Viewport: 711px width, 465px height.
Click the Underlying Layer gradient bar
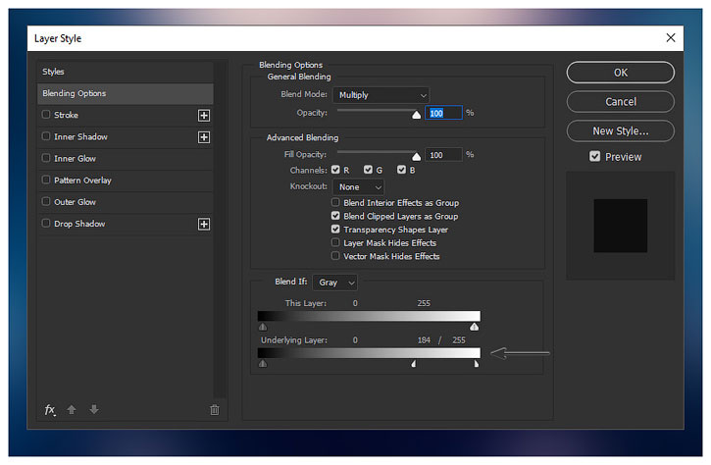coord(369,353)
